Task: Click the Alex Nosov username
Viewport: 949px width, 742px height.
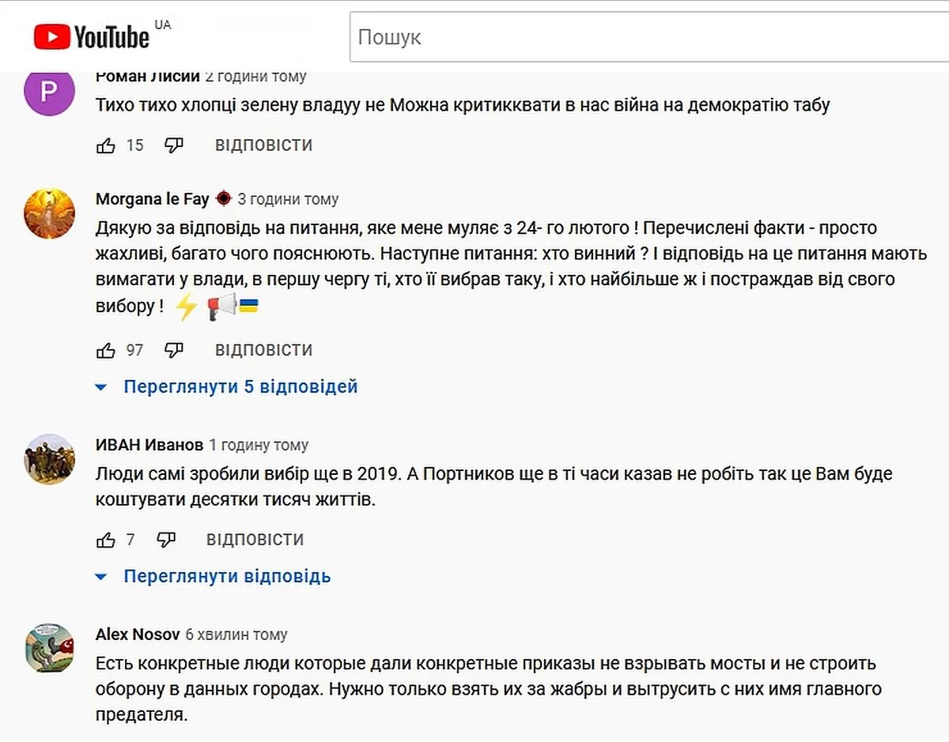Action: pyautogui.click(x=137, y=635)
